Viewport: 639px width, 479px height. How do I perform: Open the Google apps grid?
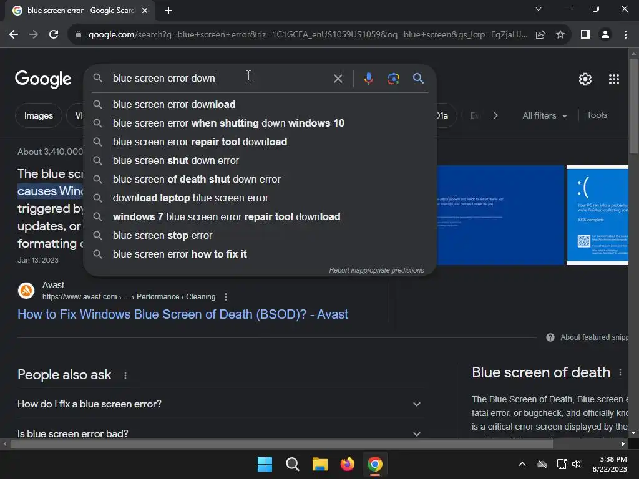tap(614, 79)
